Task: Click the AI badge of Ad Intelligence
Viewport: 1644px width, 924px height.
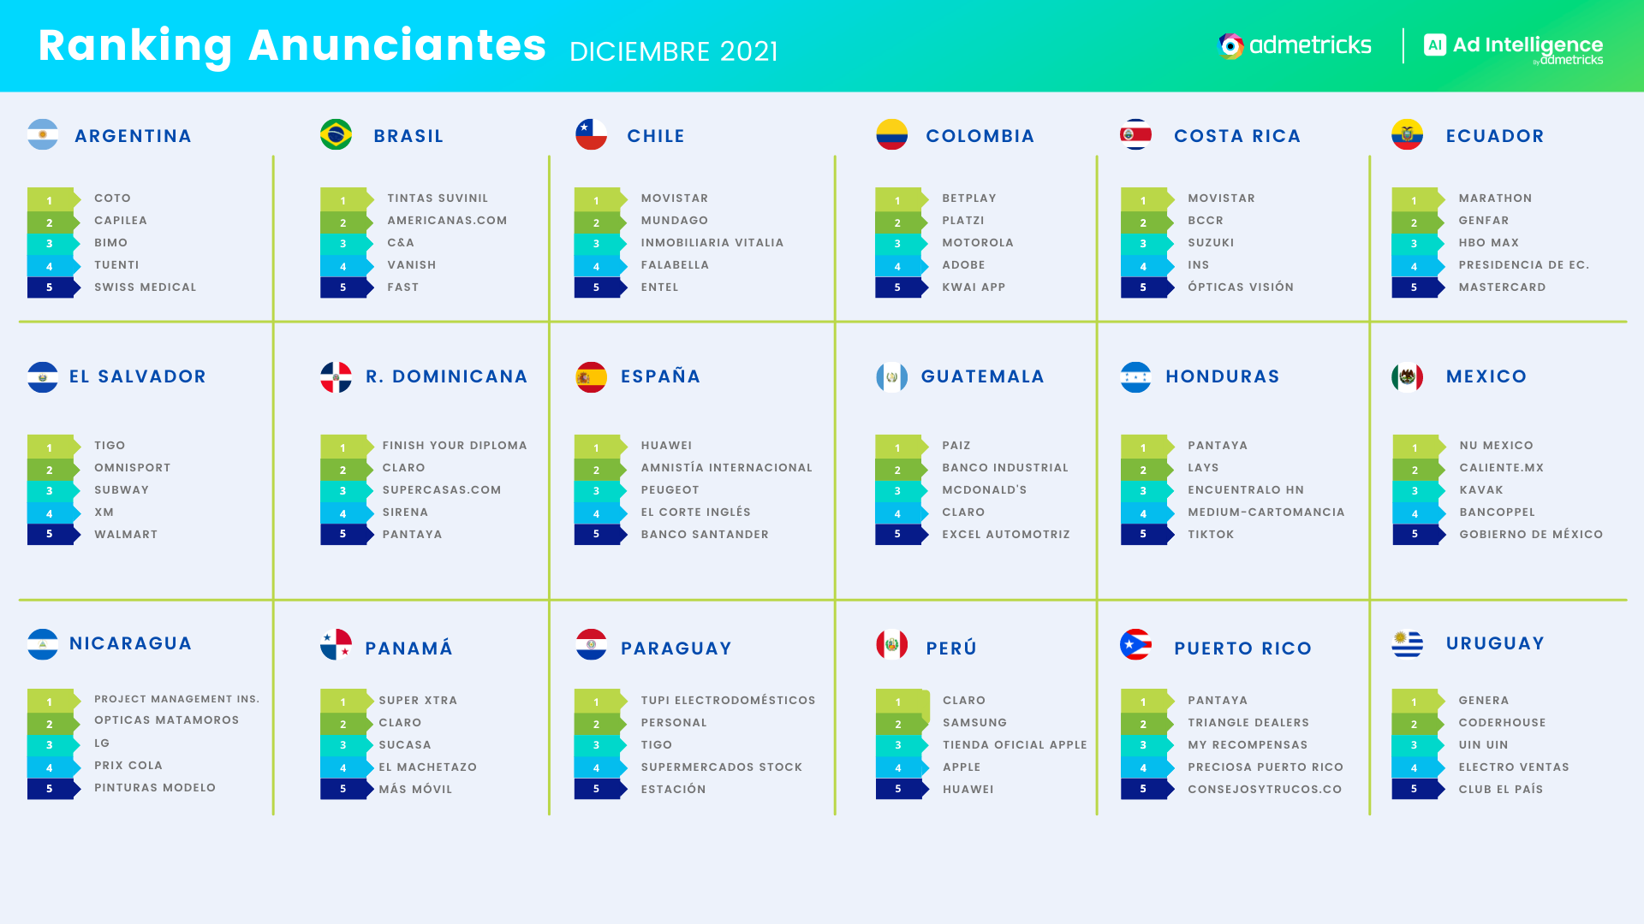Action: [1434, 44]
